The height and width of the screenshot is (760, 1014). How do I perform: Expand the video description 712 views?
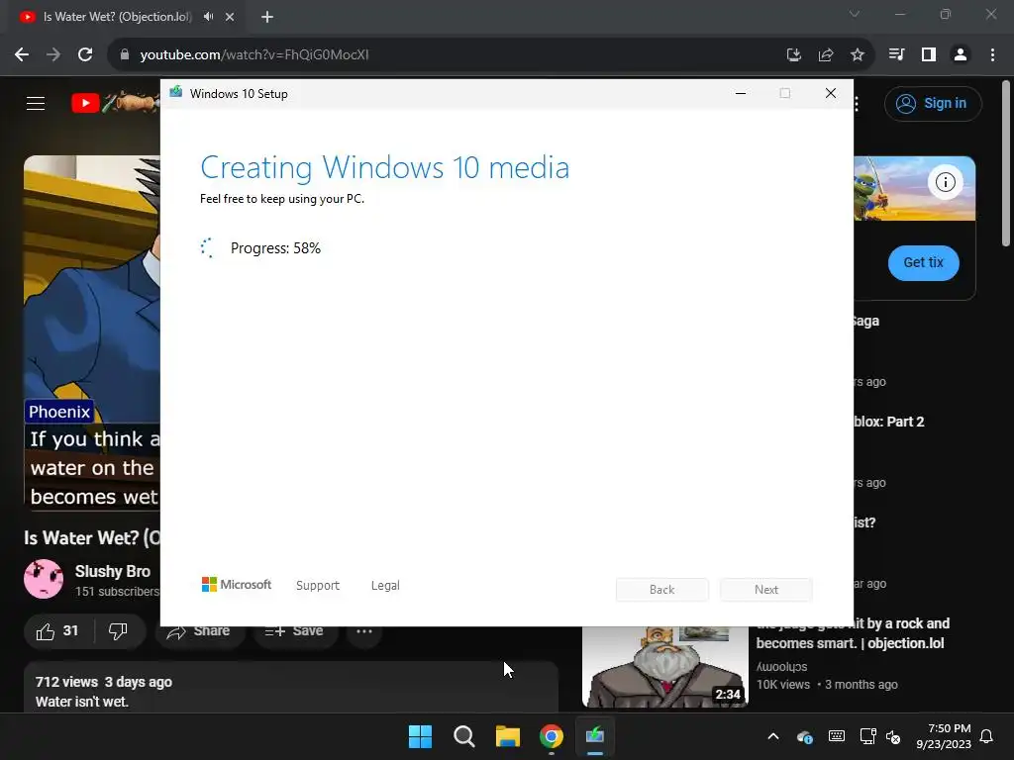click(291, 689)
